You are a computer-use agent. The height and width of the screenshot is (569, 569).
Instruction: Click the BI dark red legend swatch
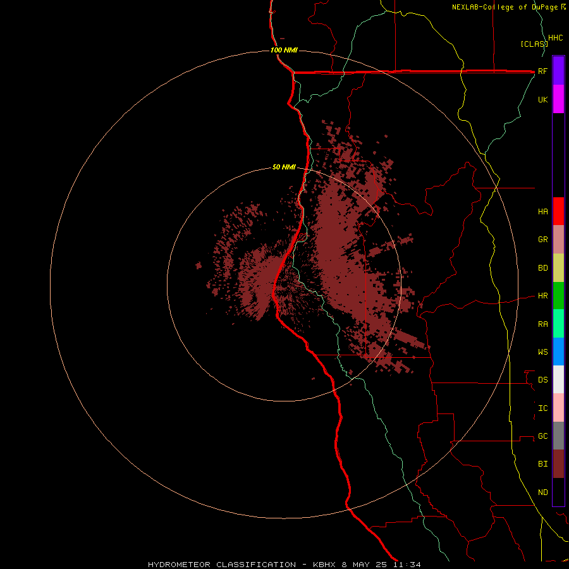(558, 464)
